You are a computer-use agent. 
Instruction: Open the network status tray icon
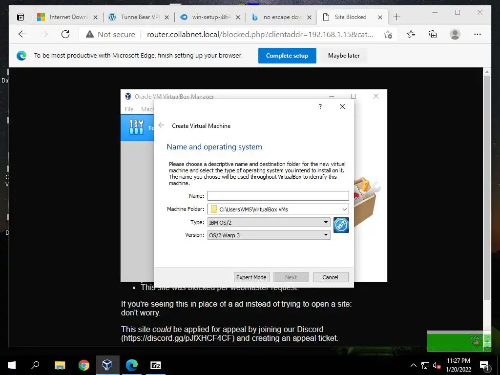click(425, 365)
